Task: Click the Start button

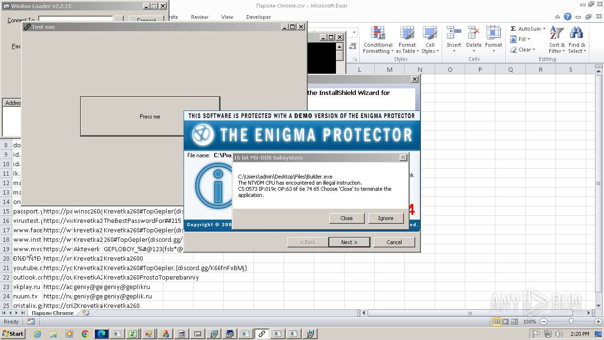Action: (13, 334)
